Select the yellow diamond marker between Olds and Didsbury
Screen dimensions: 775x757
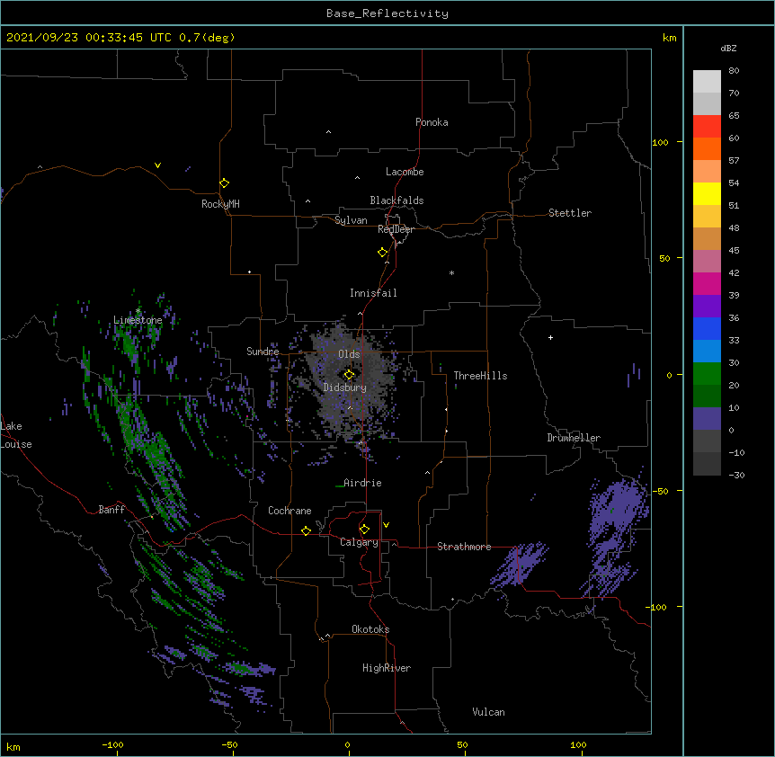(x=349, y=375)
